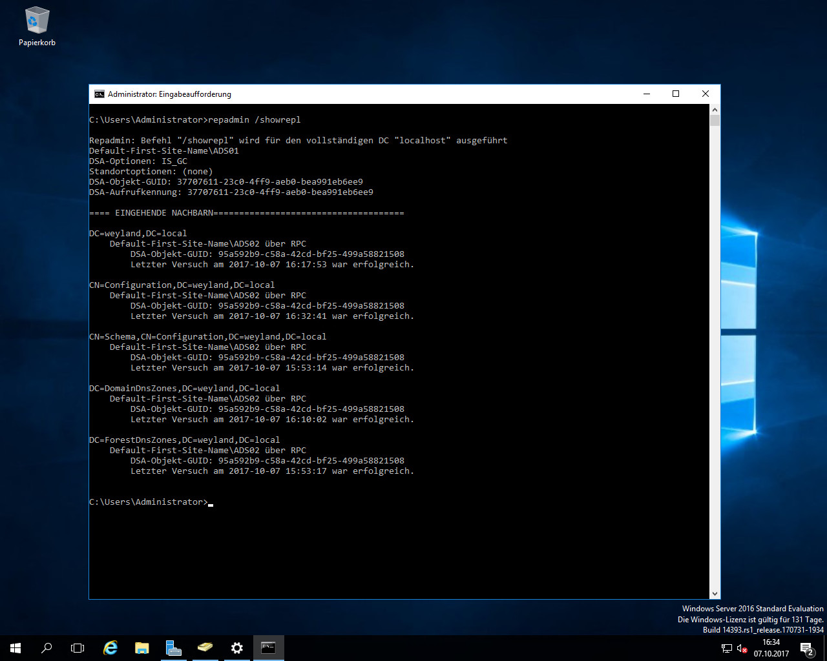Maximize the Eingabeaufforderung window

676,94
